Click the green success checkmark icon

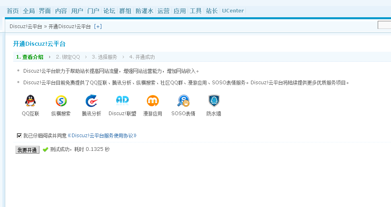click(x=45, y=150)
